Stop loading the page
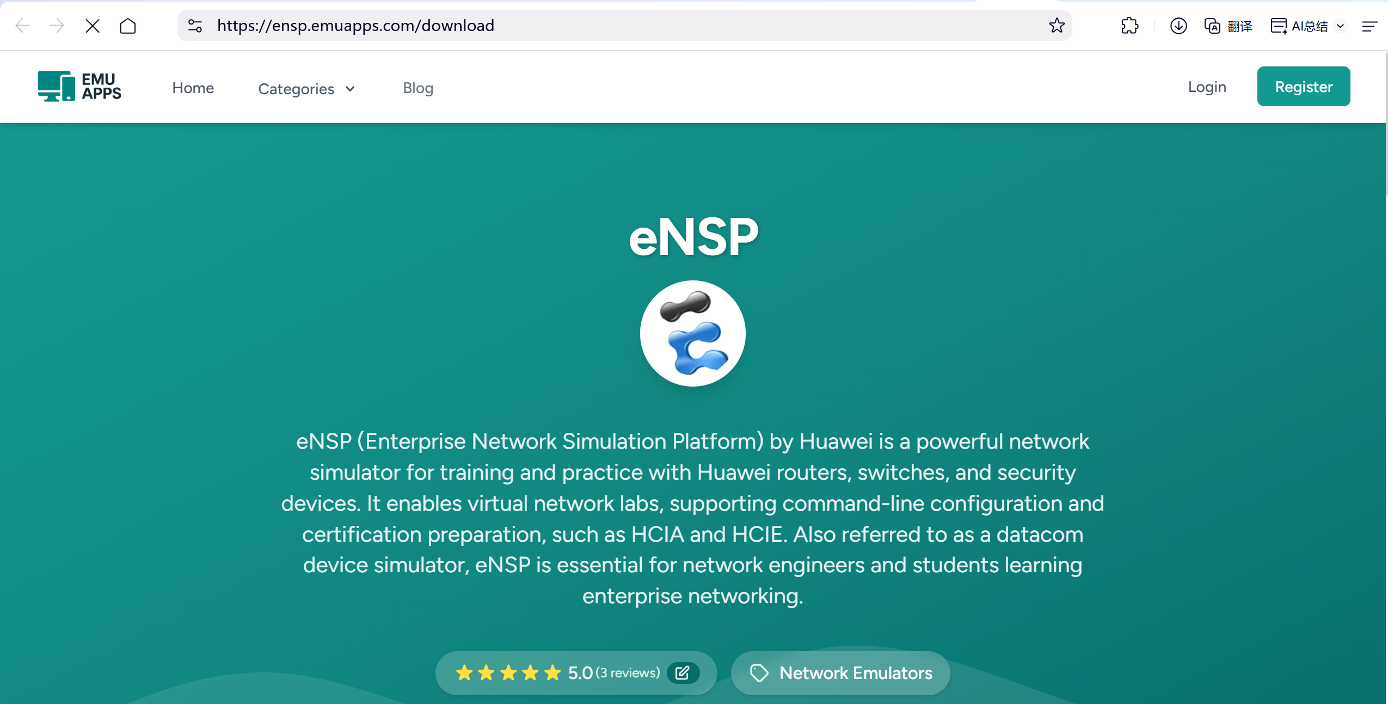This screenshot has width=1388, height=704. (93, 26)
